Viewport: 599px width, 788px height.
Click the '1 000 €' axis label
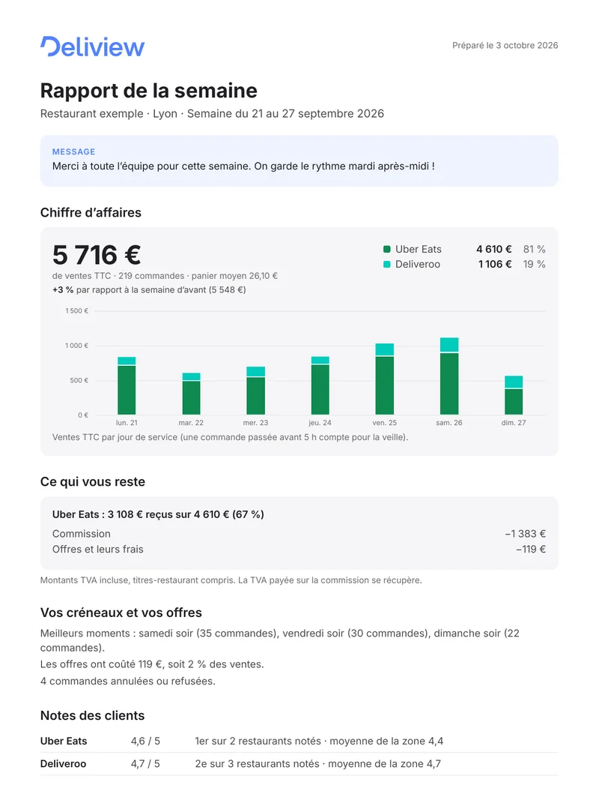(x=77, y=346)
